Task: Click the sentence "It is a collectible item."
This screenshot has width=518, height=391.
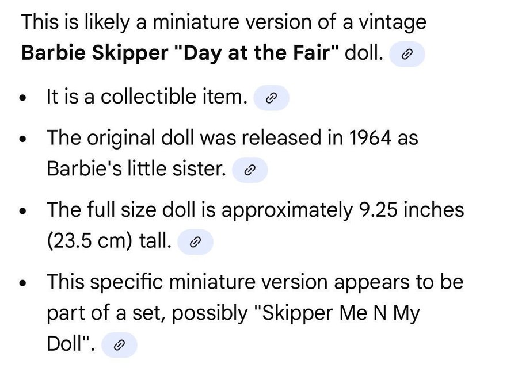Action: coord(146,97)
